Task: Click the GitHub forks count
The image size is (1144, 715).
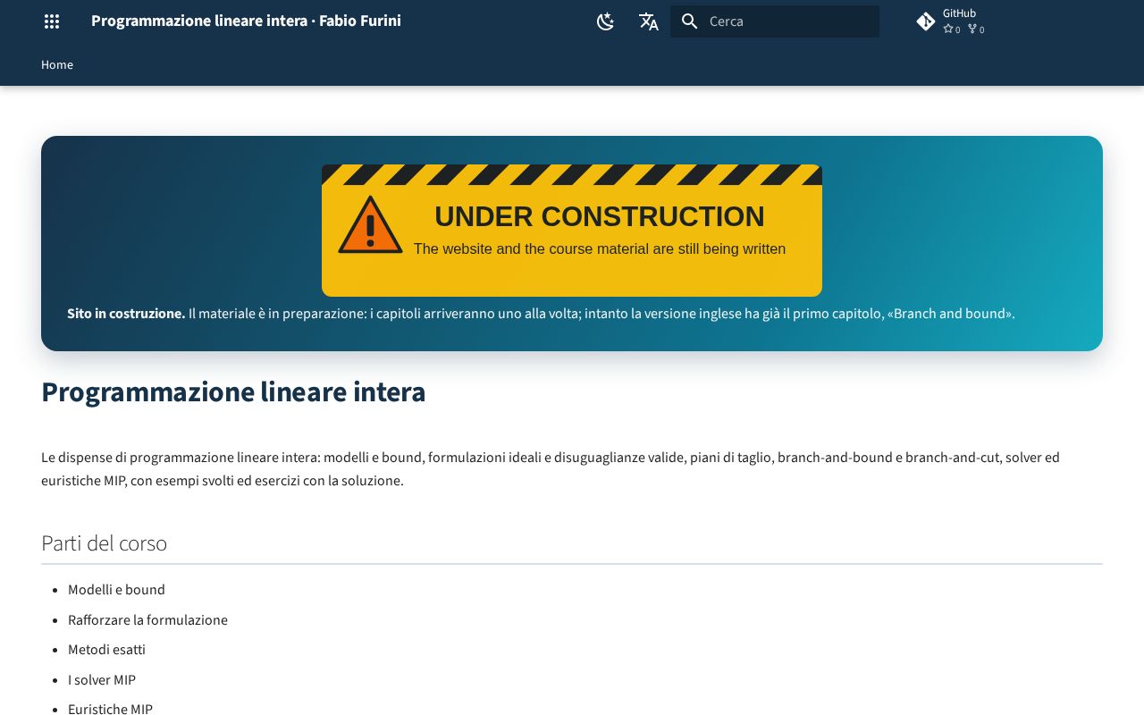Action: 976,29
